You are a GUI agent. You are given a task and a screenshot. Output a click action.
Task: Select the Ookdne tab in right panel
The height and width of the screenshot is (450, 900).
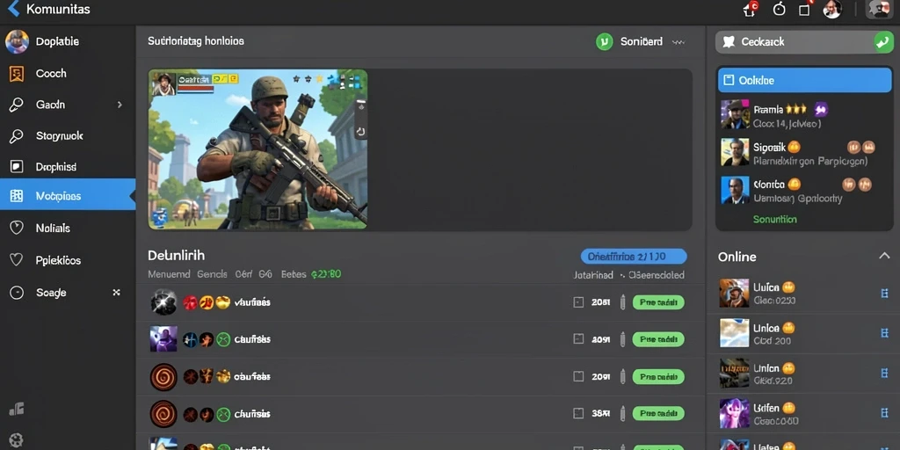pos(805,80)
